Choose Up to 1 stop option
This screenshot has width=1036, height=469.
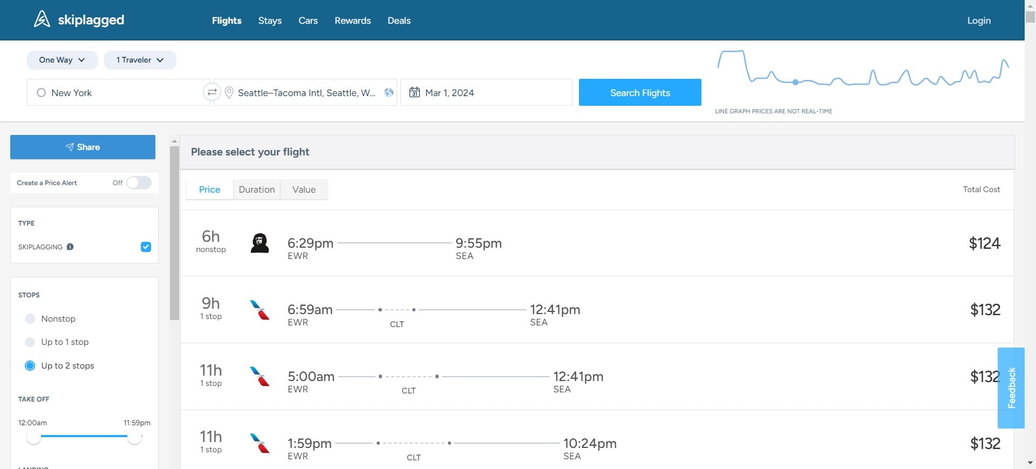30,342
